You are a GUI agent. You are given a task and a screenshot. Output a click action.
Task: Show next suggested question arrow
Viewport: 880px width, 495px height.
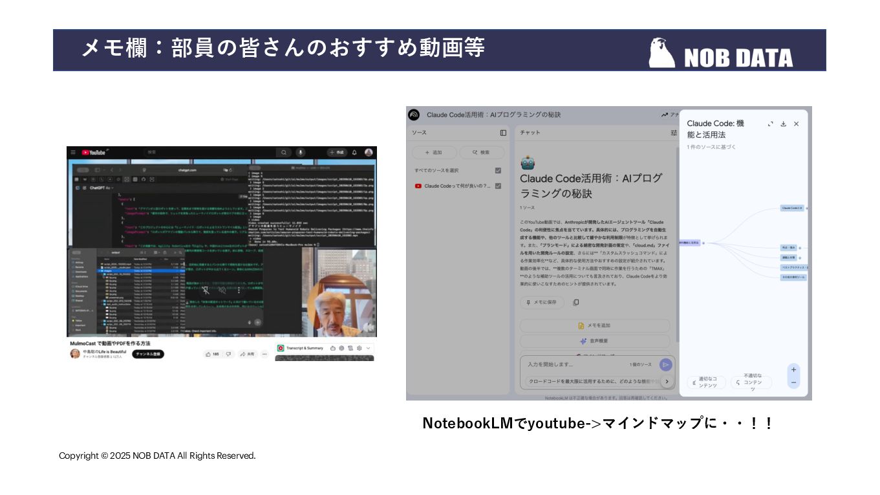(x=667, y=381)
